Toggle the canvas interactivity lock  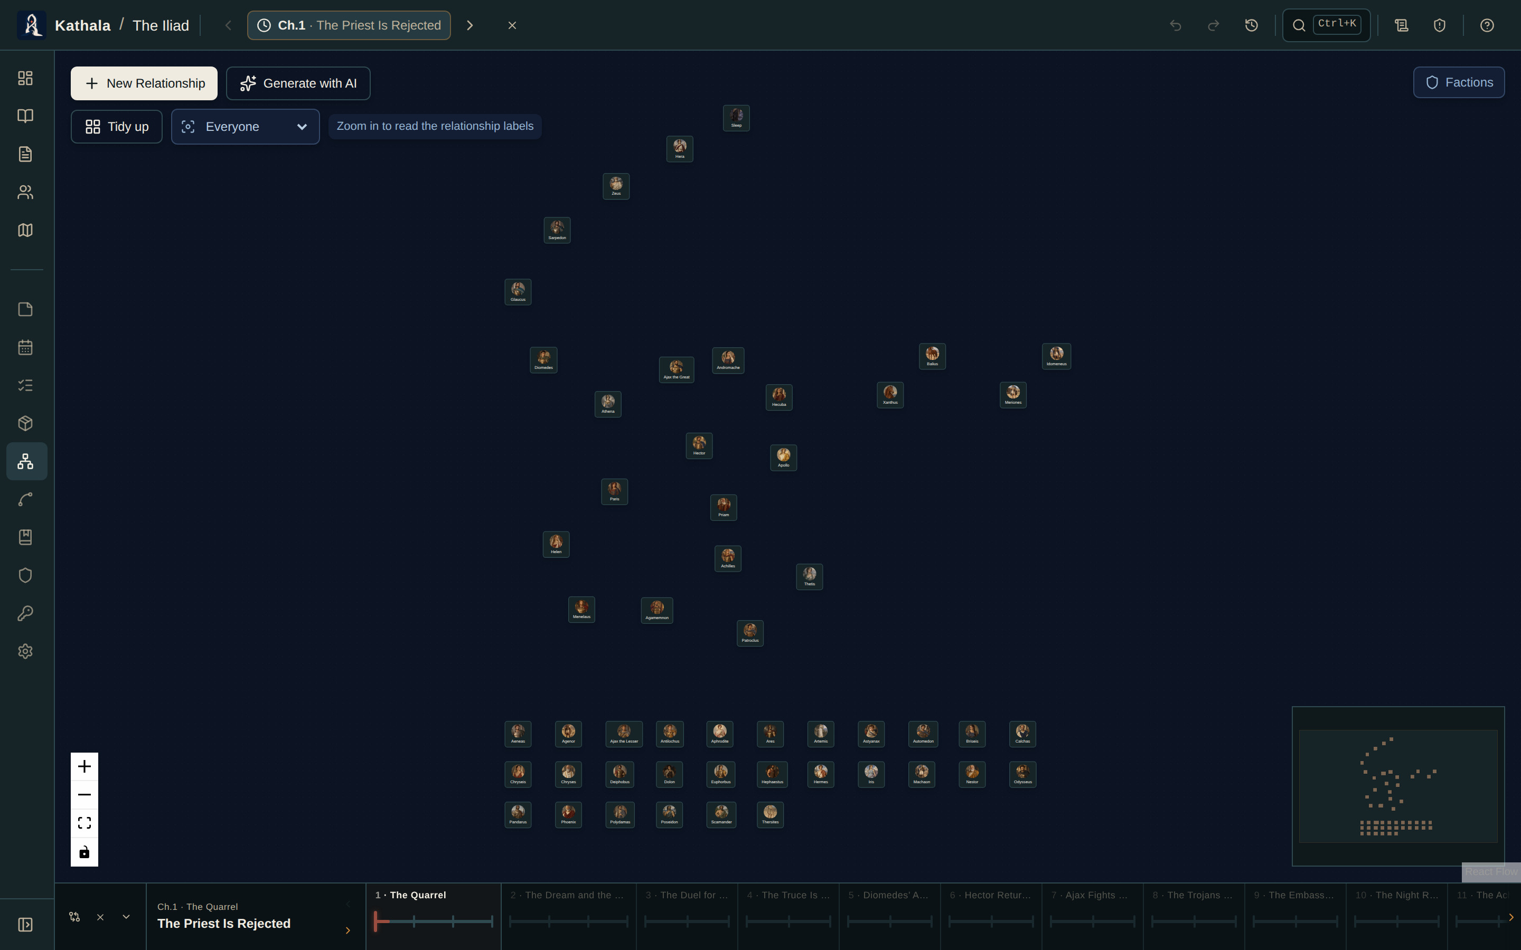coord(84,852)
